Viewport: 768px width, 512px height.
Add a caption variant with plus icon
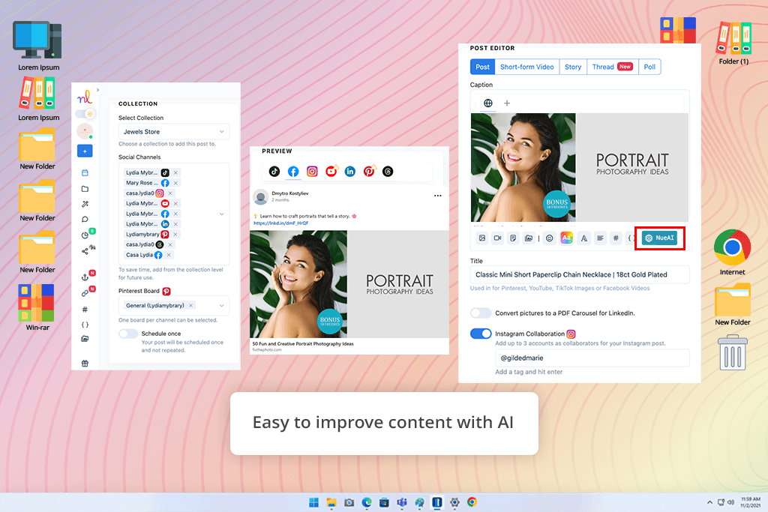507,103
